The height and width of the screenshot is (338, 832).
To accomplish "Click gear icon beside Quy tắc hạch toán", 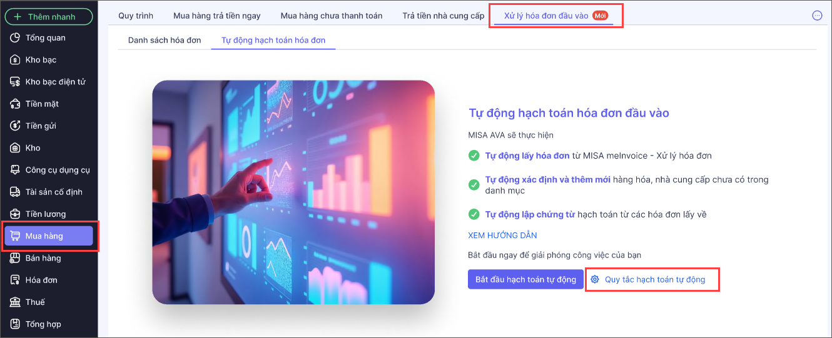I will point(595,279).
